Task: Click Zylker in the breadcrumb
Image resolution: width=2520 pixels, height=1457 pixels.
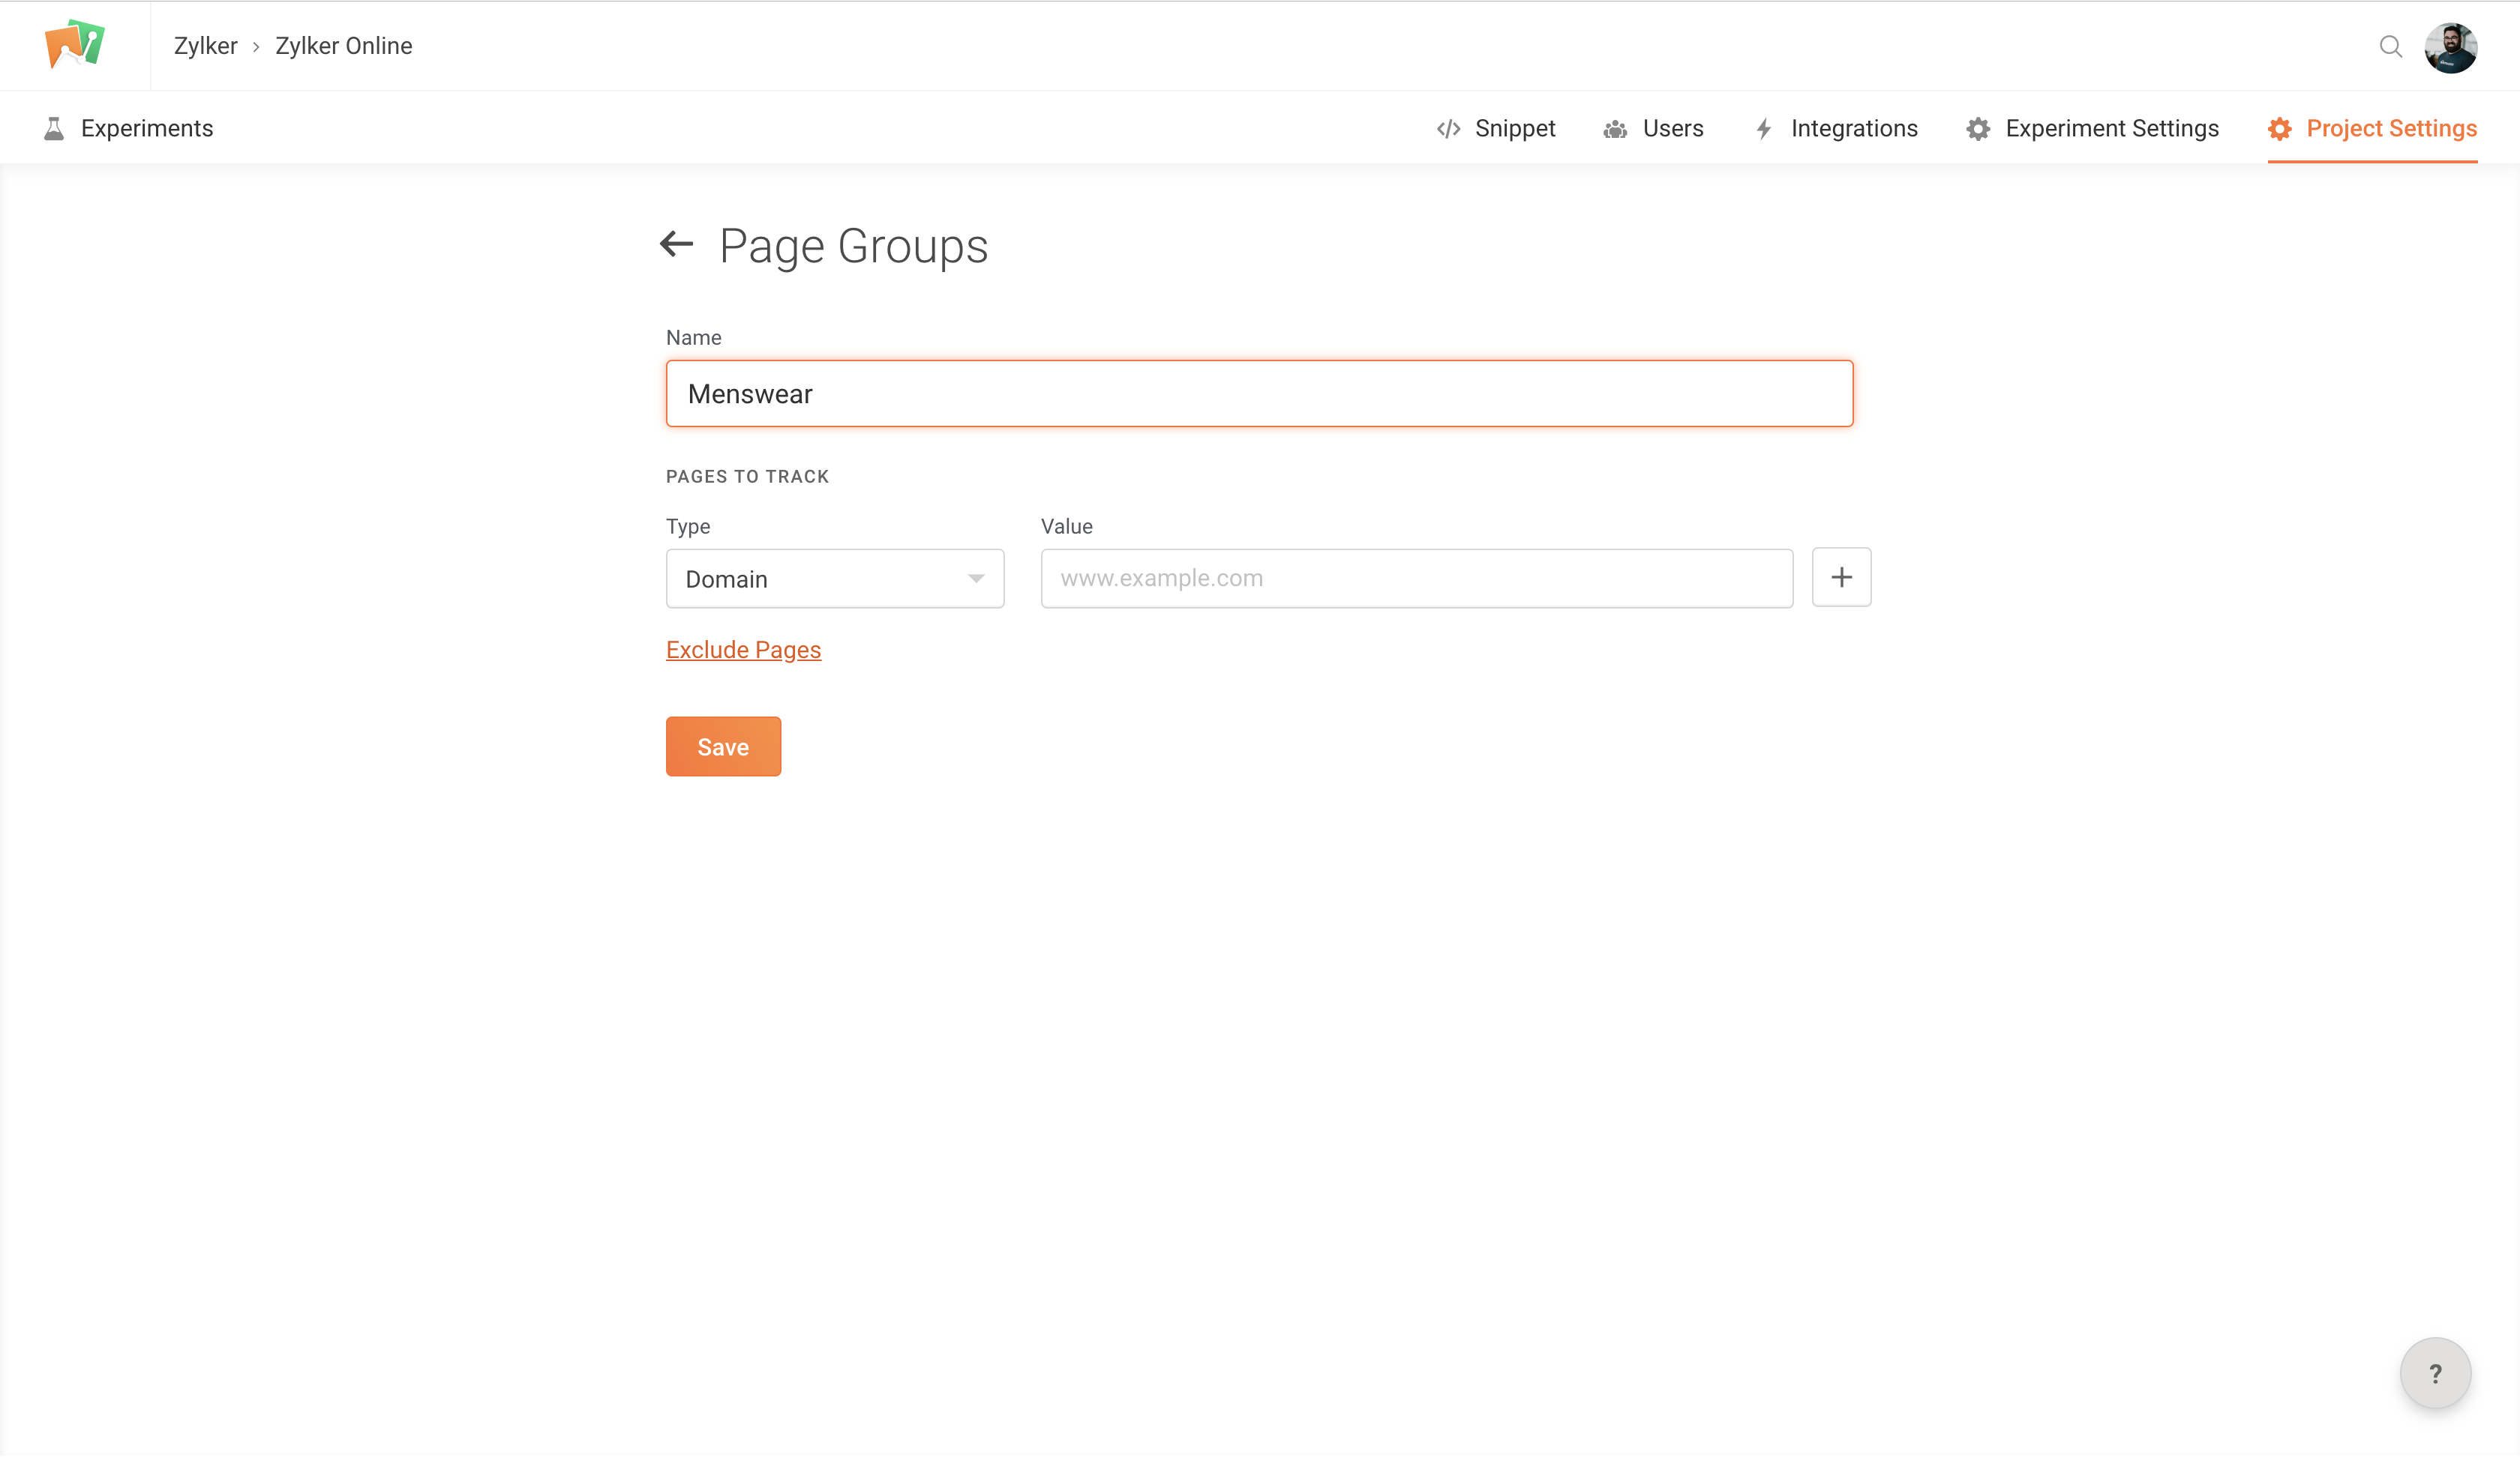Action: pyautogui.click(x=205, y=46)
